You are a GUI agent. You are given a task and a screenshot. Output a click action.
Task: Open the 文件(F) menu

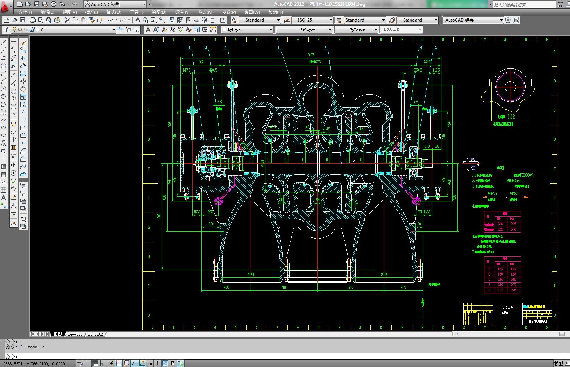coord(25,12)
